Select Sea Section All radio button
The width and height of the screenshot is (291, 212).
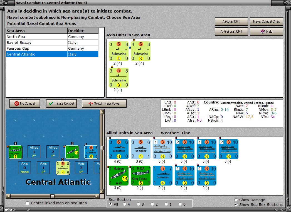[111, 204]
